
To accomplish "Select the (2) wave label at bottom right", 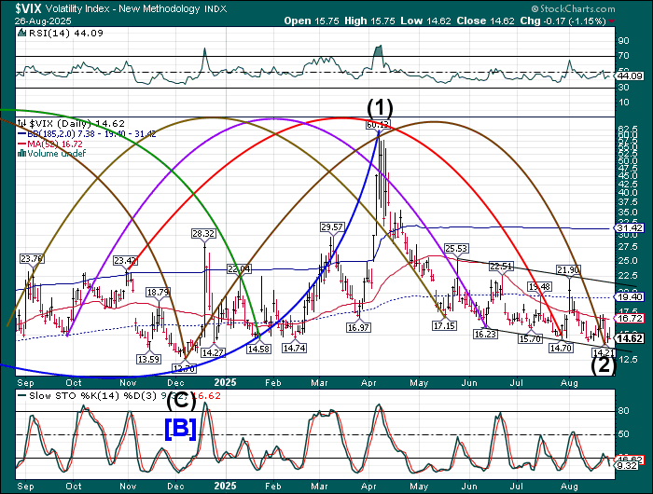I will (x=604, y=365).
